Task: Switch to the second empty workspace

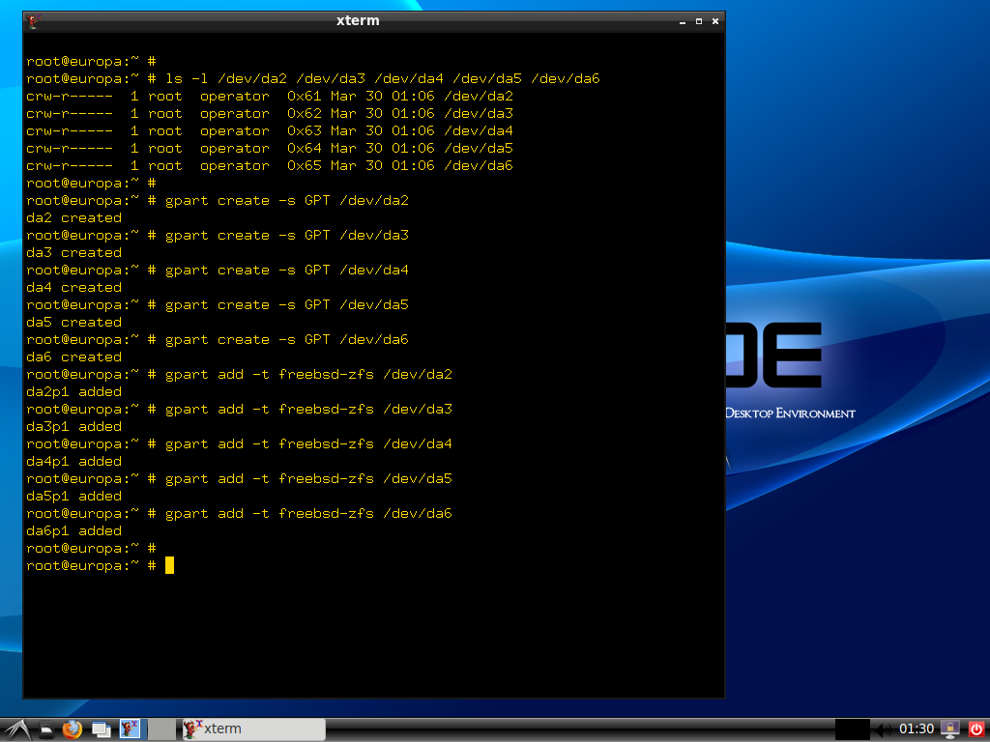Action: click(x=162, y=729)
